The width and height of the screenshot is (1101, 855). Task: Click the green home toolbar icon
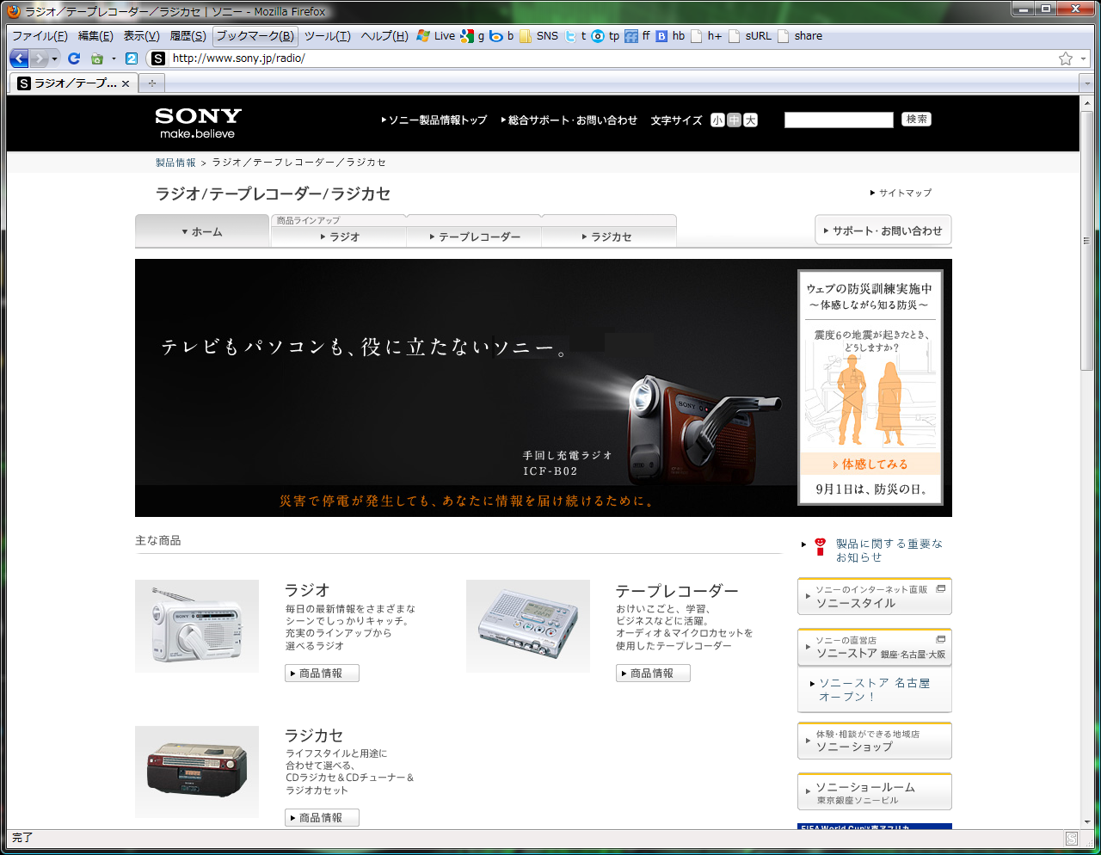coord(96,58)
